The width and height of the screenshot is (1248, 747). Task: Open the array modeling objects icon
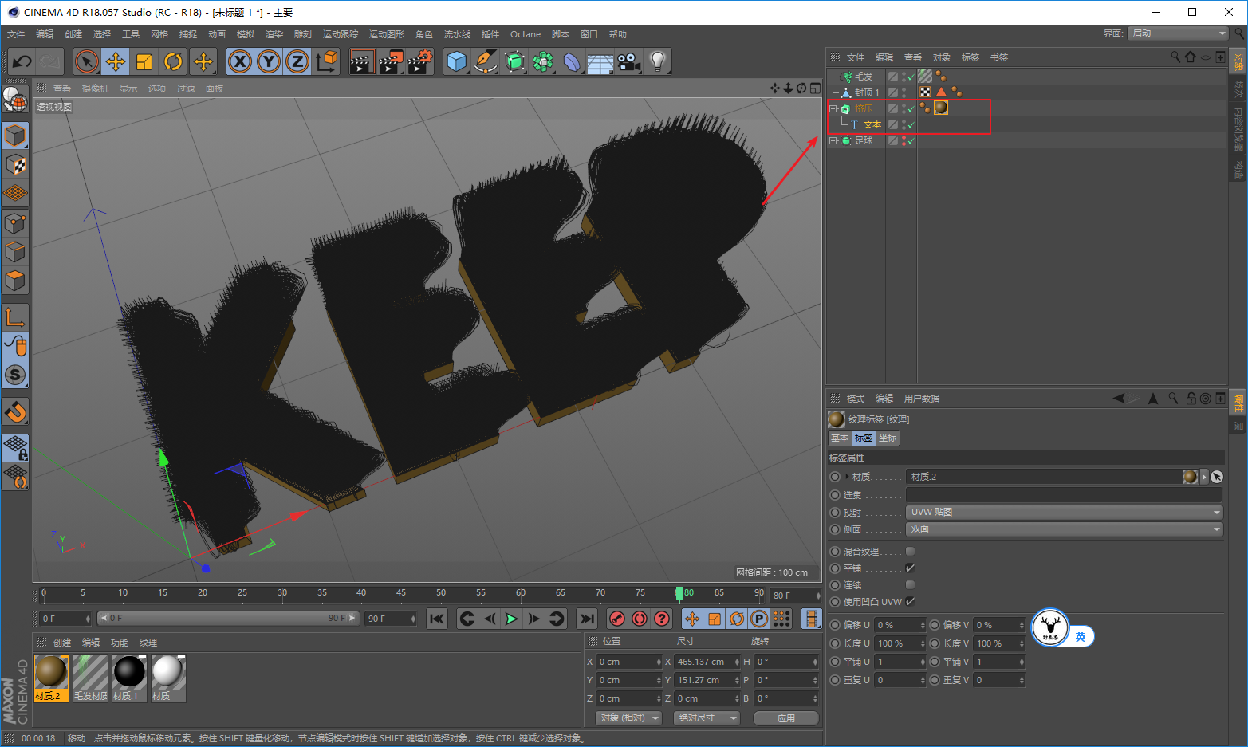(x=543, y=61)
